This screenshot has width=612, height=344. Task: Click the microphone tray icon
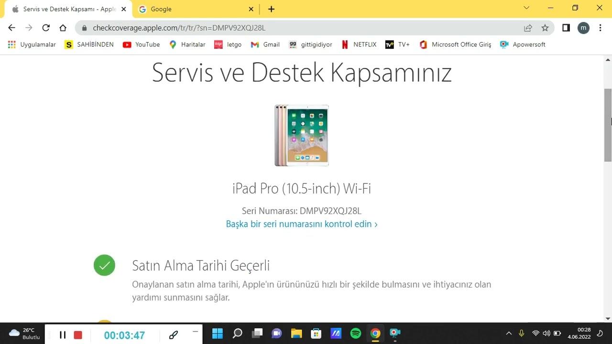tap(522, 333)
